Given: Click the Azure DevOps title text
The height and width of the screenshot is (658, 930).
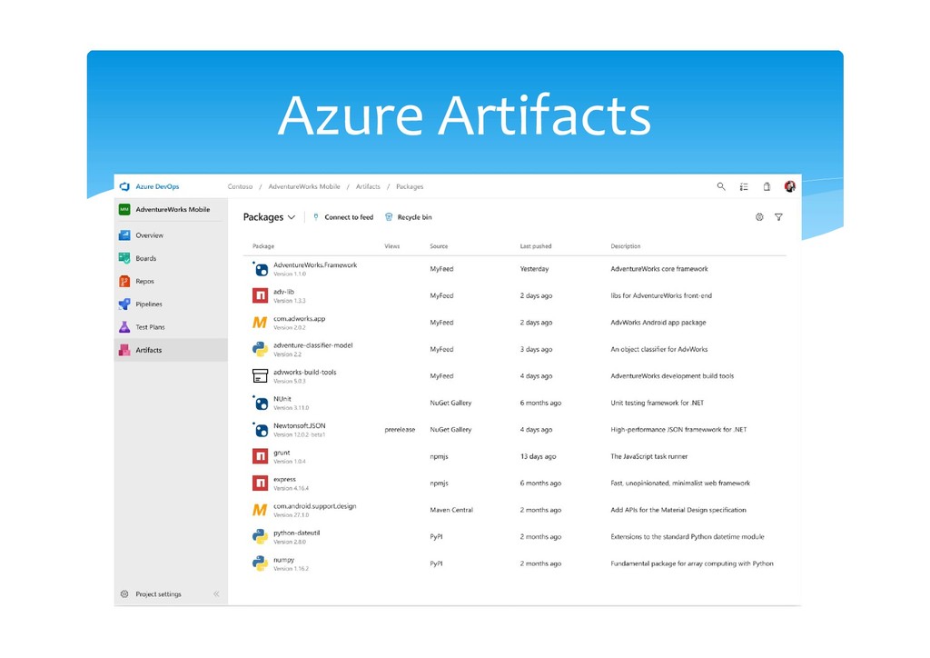Looking at the screenshot, I should tap(157, 186).
